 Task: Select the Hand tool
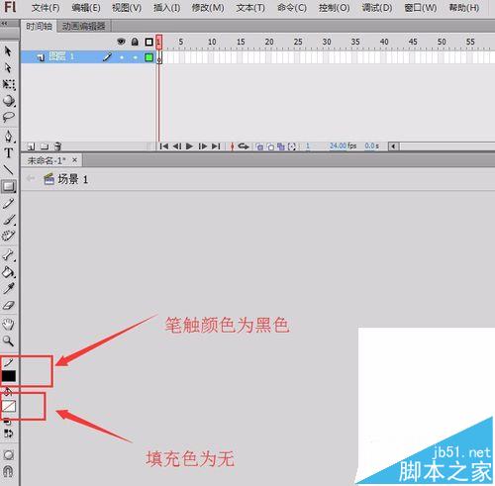tap(9, 325)
